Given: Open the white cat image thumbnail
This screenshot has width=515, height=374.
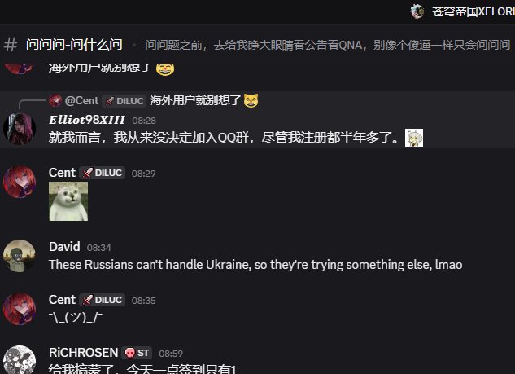Looking at the screenshot, I should coord(68,201).
